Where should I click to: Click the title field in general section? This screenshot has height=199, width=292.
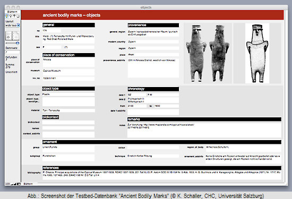pyautogui.click(x=68, y=39)
